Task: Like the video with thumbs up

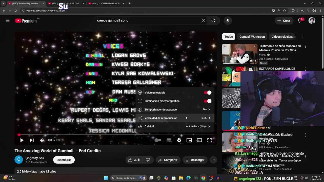Action: pyautogui.click(x=134, y=160)
